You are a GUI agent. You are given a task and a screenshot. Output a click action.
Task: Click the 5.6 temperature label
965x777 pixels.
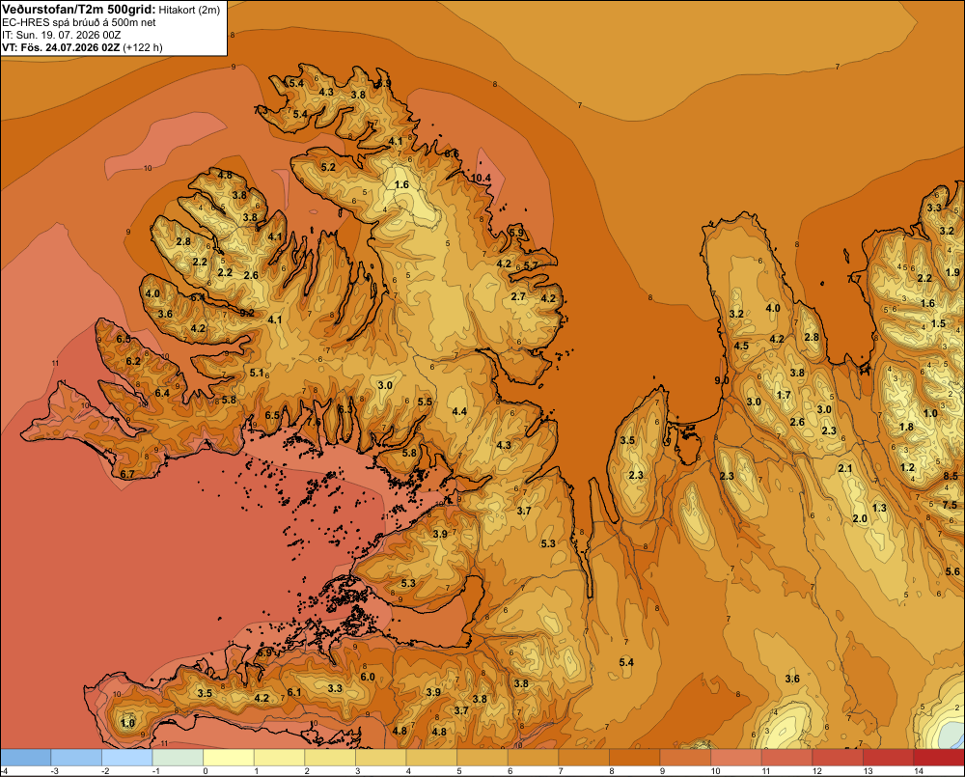[952, 571]
